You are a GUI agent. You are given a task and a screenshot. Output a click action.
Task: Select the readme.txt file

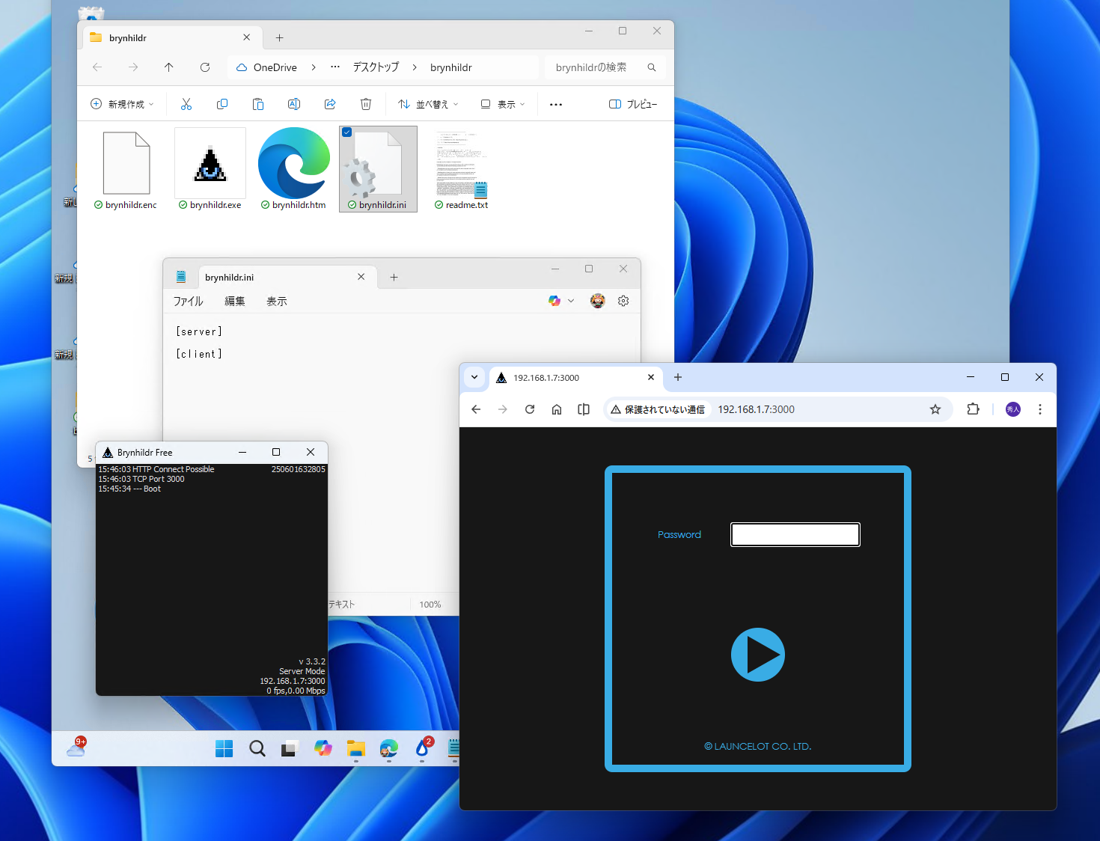462,170
